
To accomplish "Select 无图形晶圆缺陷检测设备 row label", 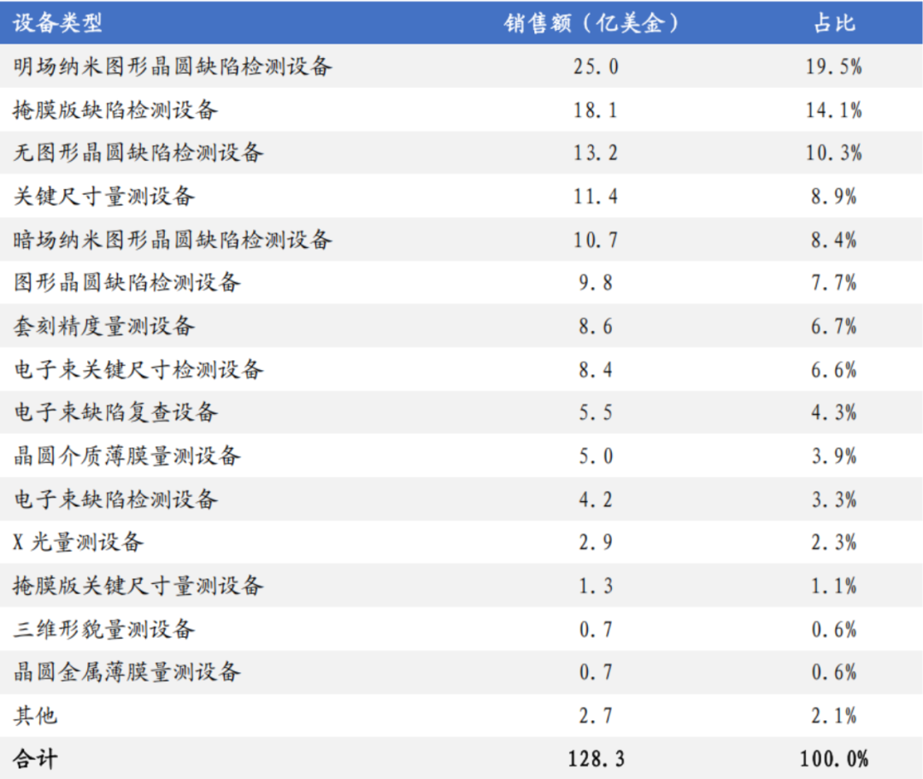I will [x=138, y=152].
